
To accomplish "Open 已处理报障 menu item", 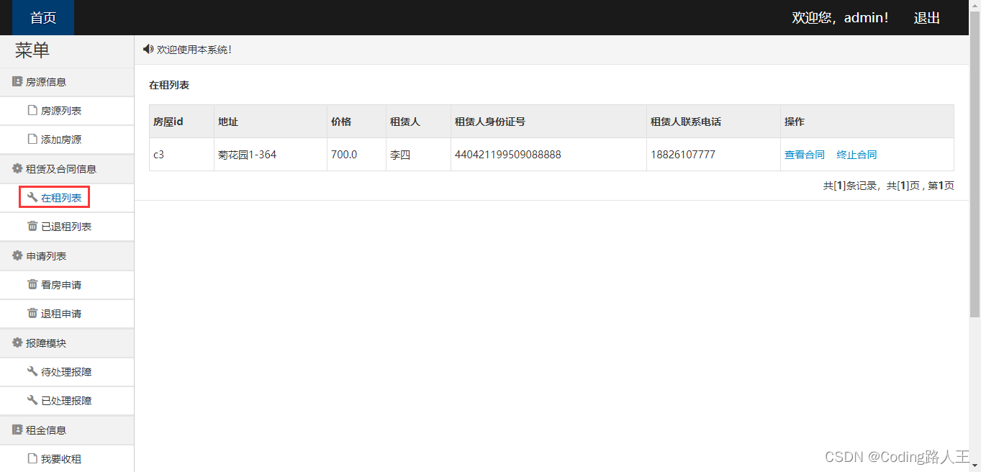I will tap(66, 401).
